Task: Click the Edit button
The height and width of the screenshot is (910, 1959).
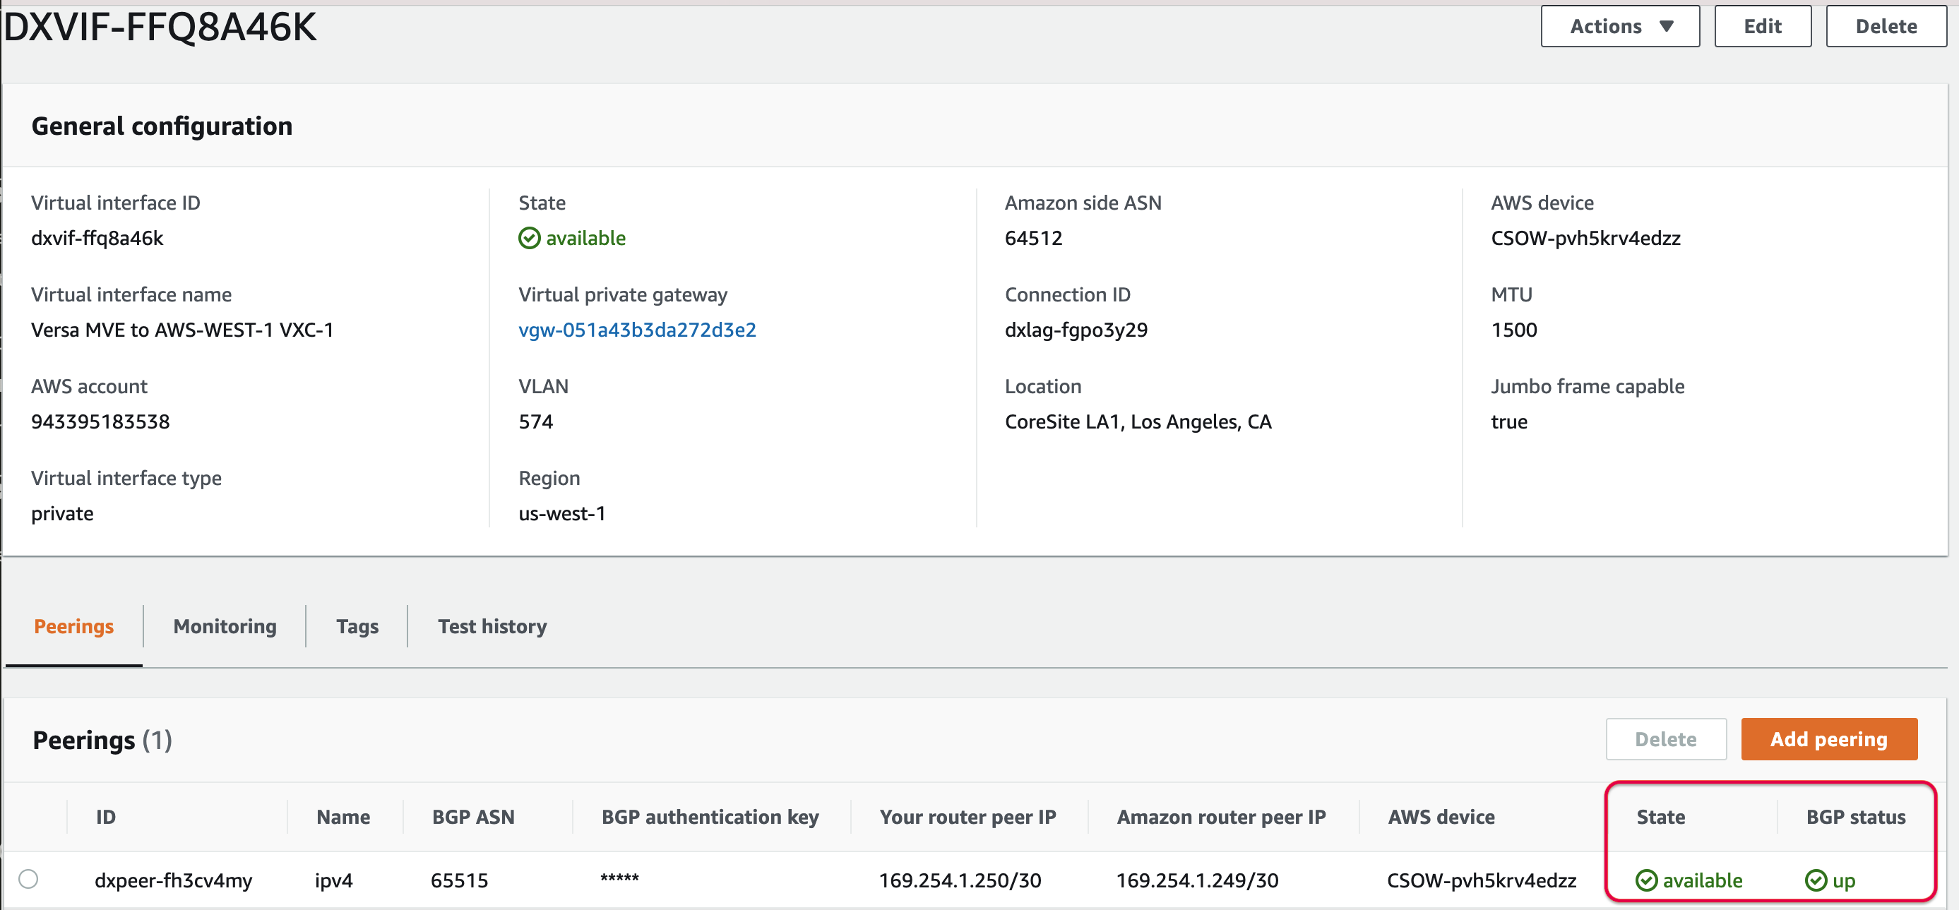Action: coord(1763,26)
